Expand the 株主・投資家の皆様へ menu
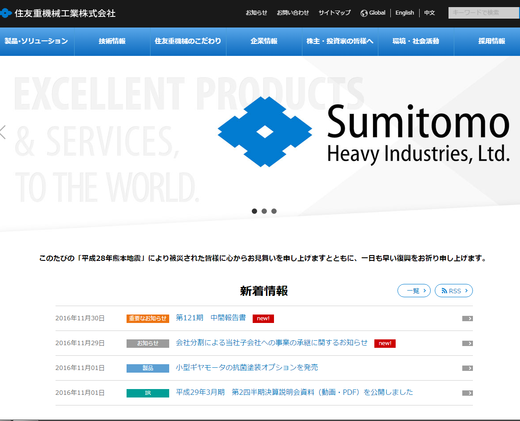 [340, 41]
